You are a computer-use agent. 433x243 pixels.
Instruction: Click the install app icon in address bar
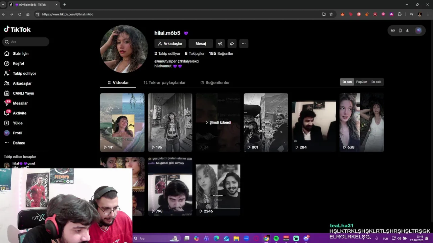(x=324, y=14)
